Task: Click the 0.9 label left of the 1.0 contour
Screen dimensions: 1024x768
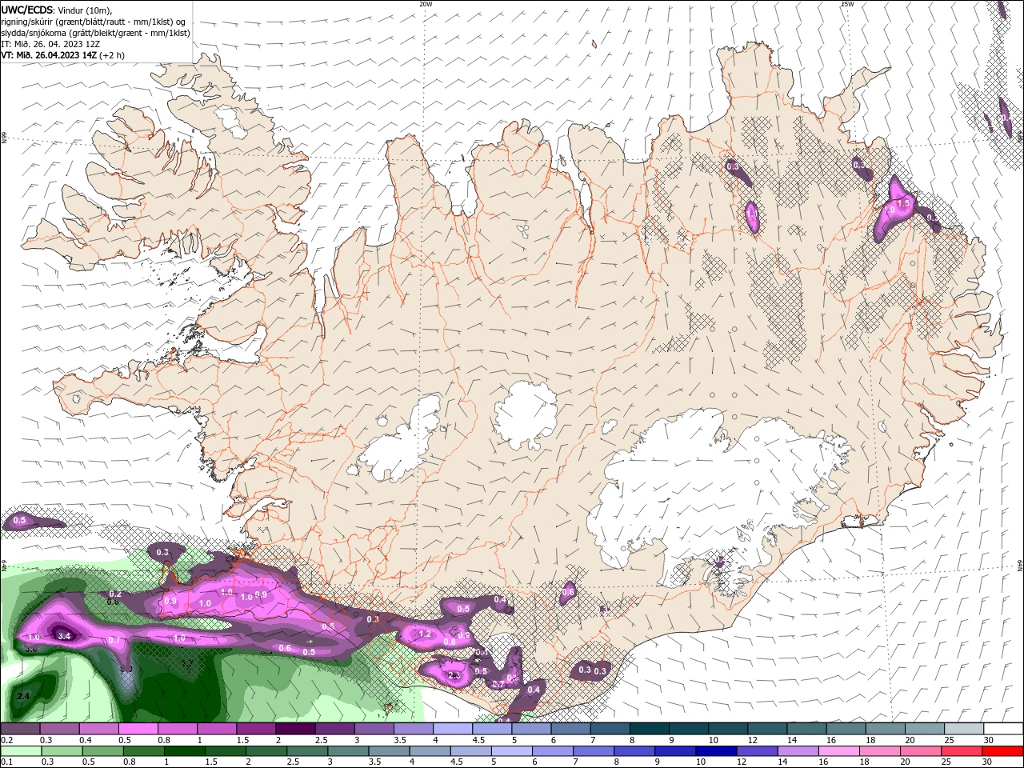Action: 170,601
